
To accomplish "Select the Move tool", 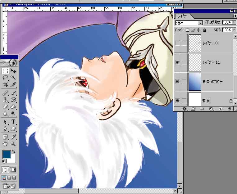I will (x=13, y=71).
